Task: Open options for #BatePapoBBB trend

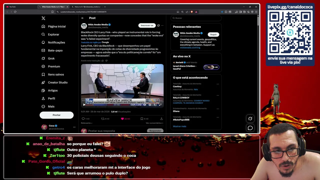Action: [x=218, y=117]
